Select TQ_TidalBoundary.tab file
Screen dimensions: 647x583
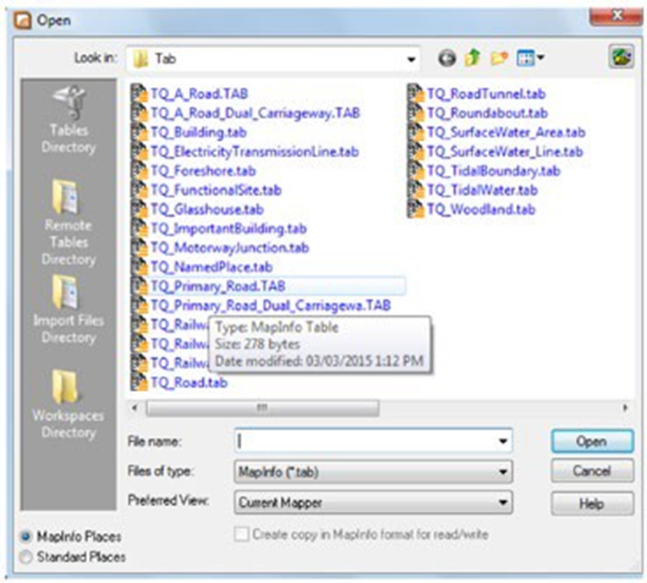click(494, 171)
